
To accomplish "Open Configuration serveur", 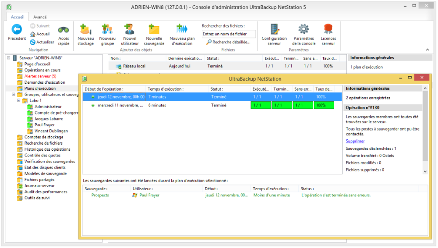I will pos(274,30).
